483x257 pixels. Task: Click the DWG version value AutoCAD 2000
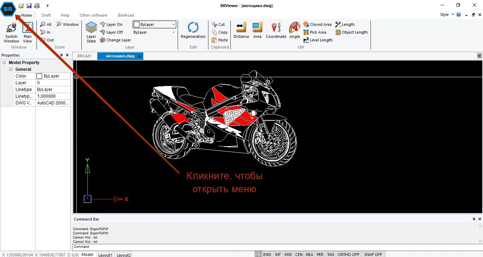click(53, 103)
